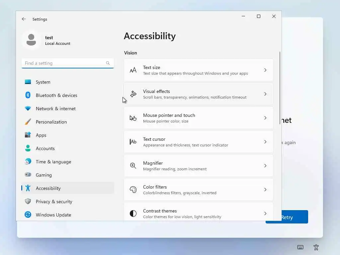Expand Magnifier chevron
Screen dimensions: 340x255
point(265,166)
